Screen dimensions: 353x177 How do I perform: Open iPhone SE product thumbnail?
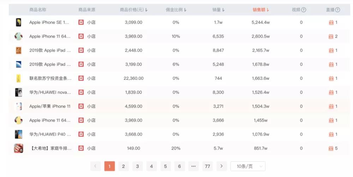click(18, 22)
